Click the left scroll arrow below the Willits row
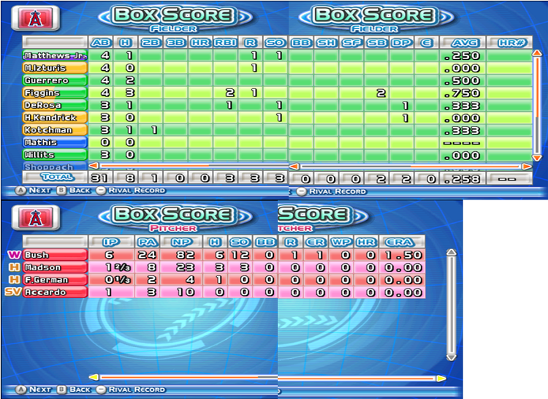Screen dimensions: 548x399 [x=94, y=165]
